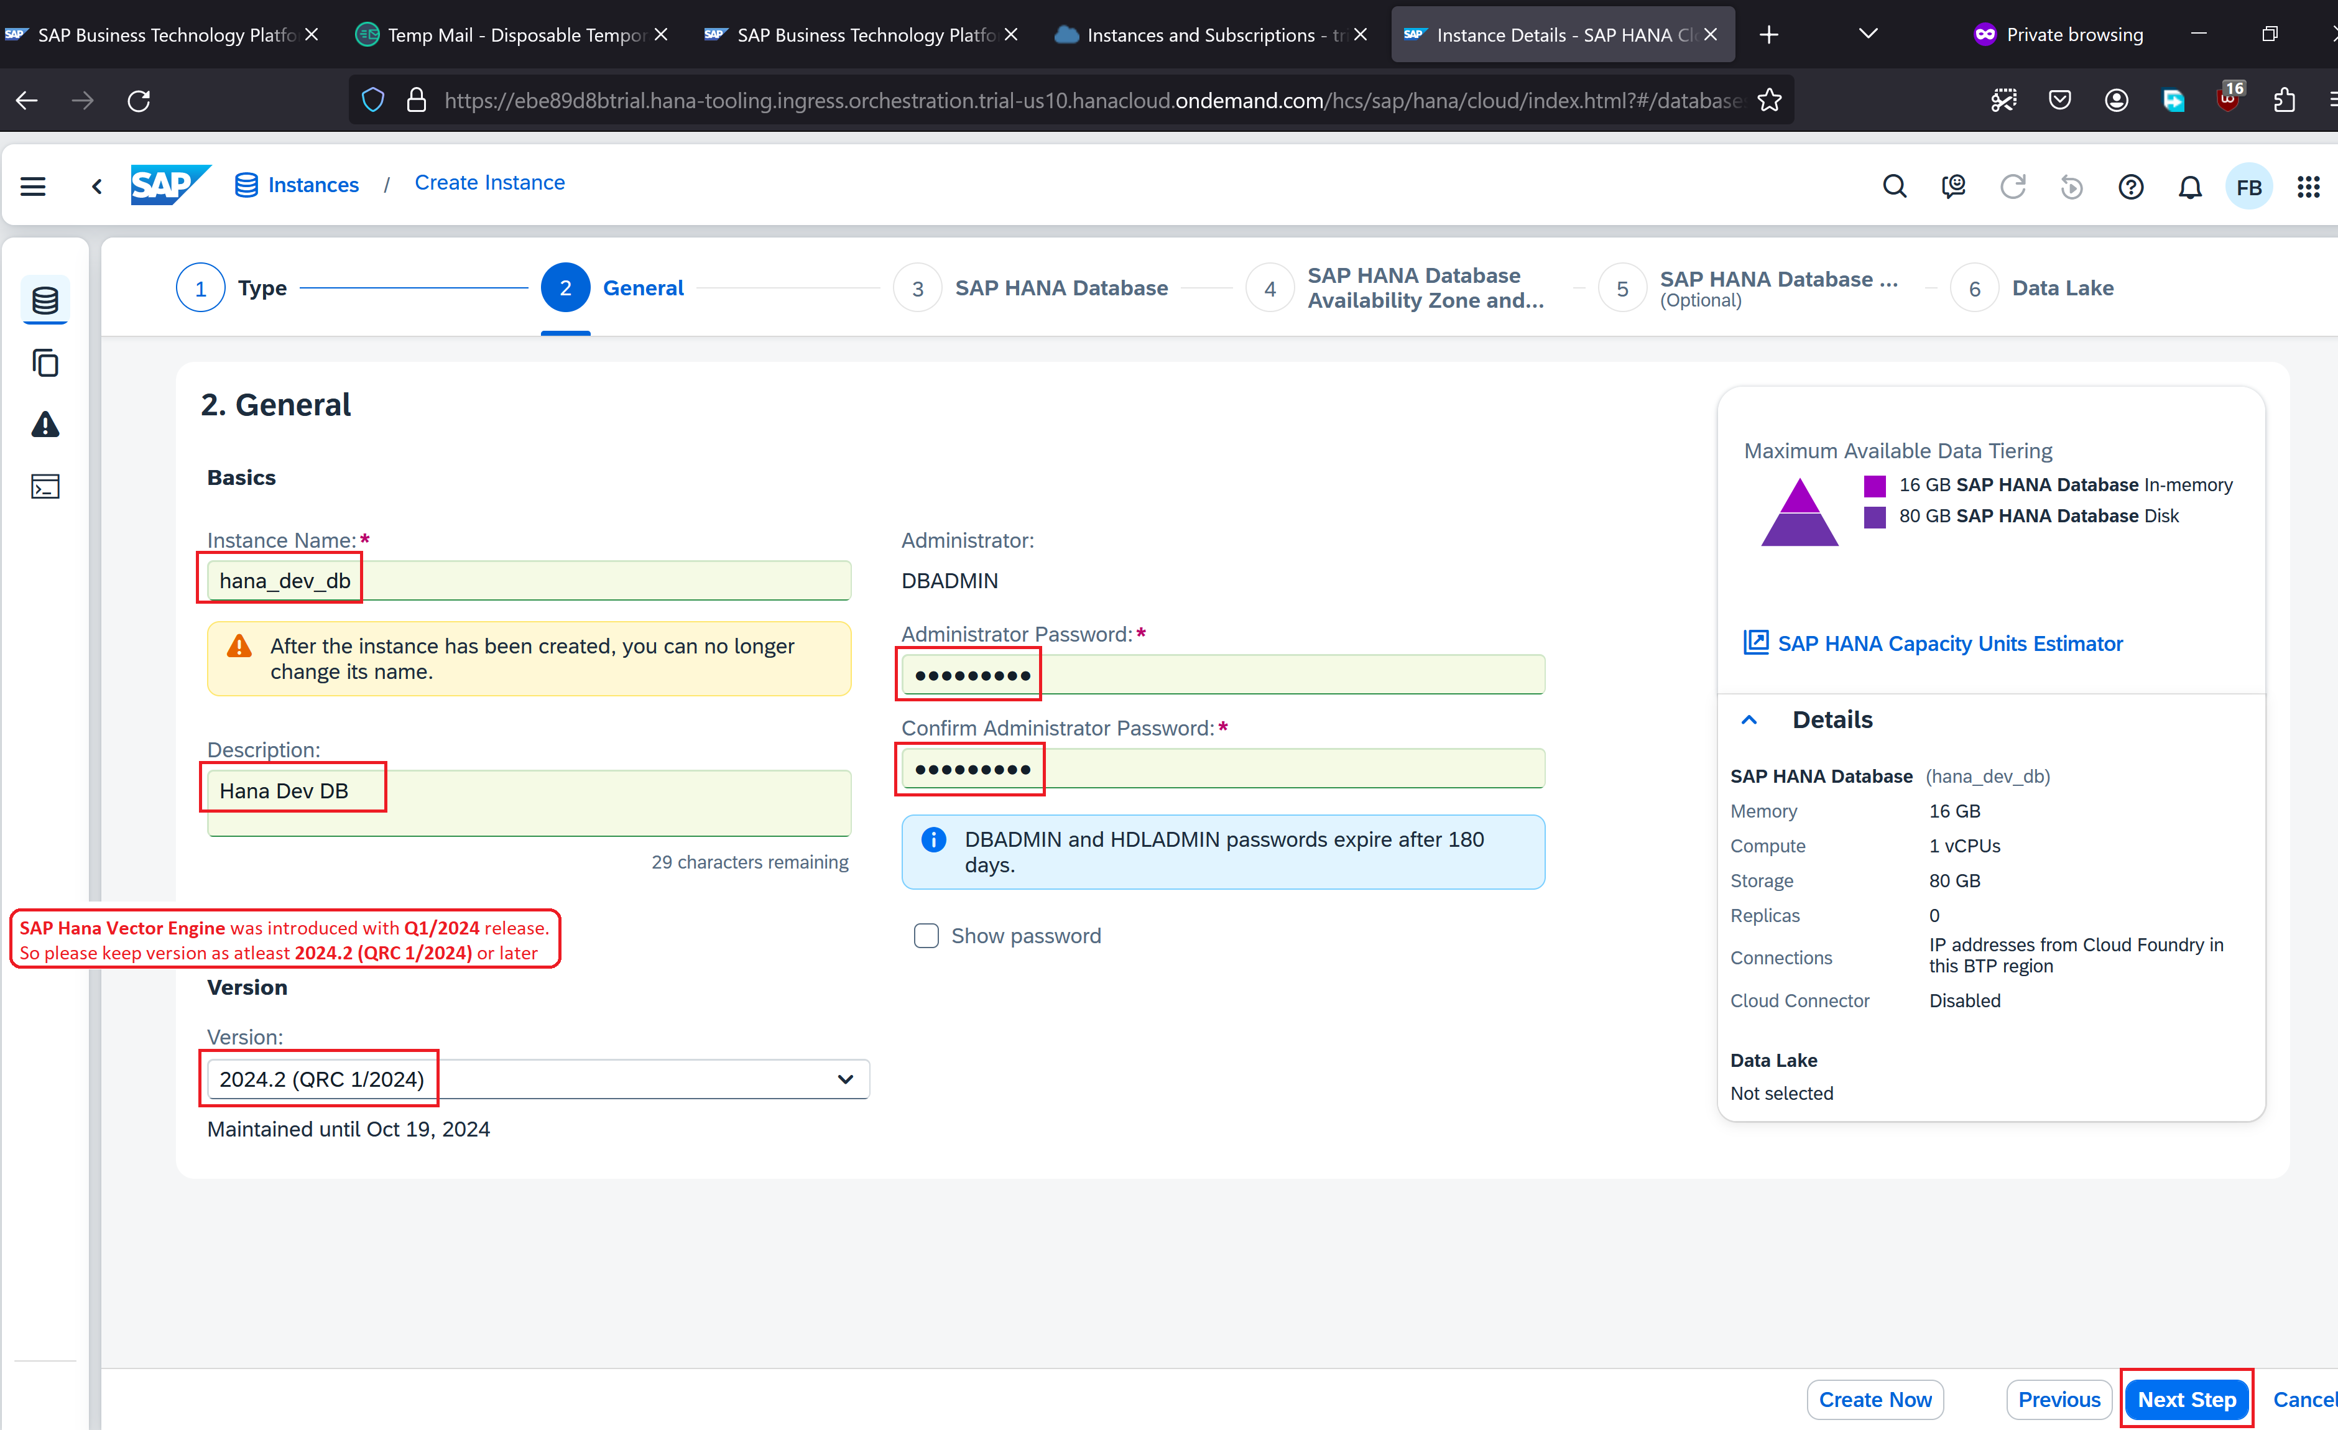2338x1430 pixels.
Task: Collapse the Details section chevron
Action: pyautogui.click(x=1749, y=719)
